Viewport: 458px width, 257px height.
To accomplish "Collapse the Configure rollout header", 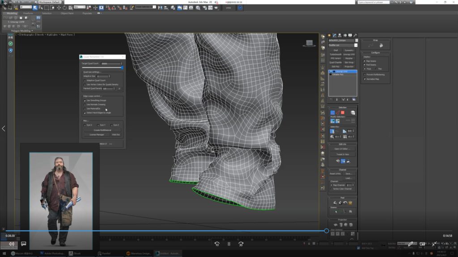I will click(x=375, y=52).
